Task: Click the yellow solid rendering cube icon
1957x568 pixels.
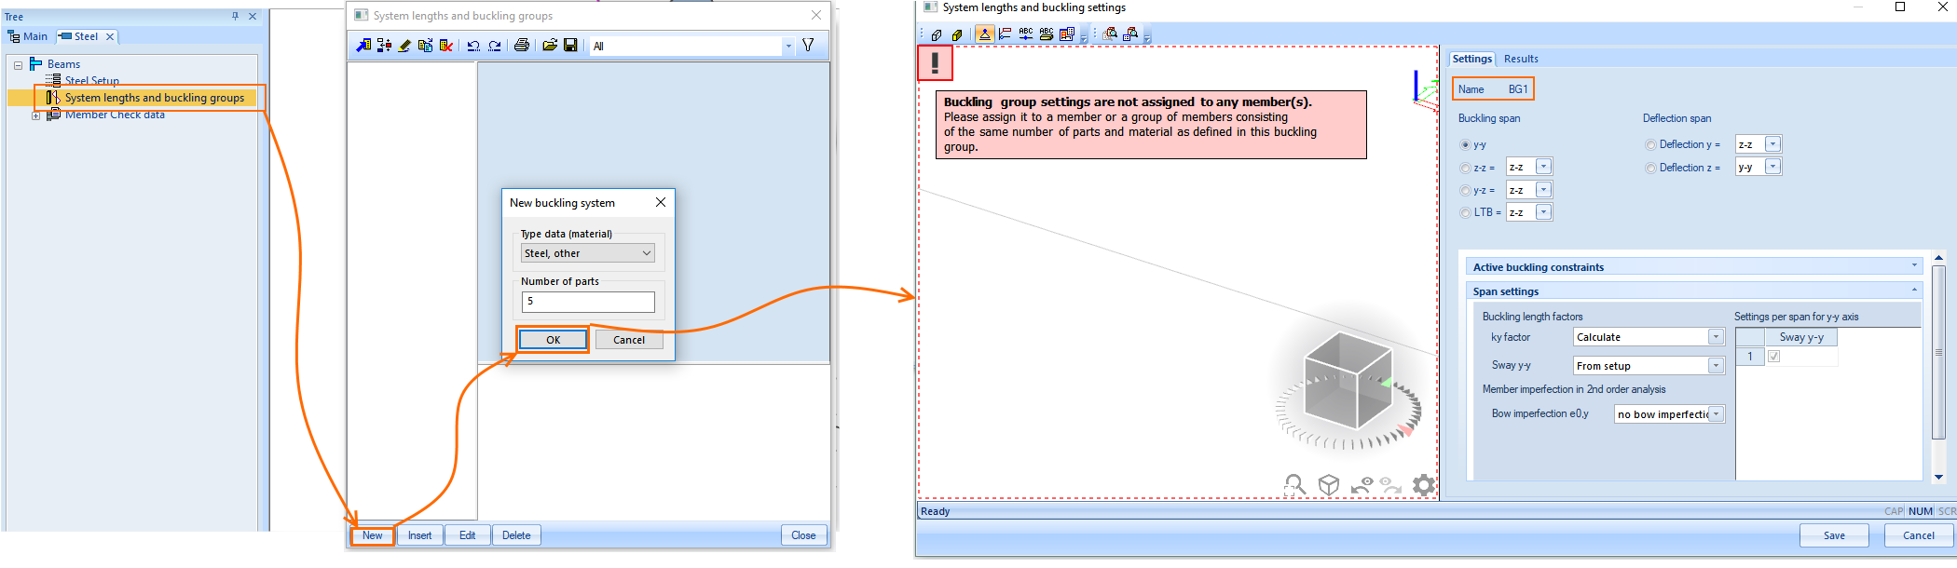Action: coord(957,34)
